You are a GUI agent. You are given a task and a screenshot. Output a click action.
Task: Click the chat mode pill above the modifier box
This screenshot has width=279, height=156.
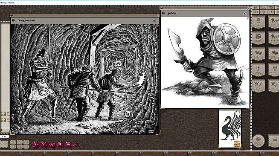[4, 136]
